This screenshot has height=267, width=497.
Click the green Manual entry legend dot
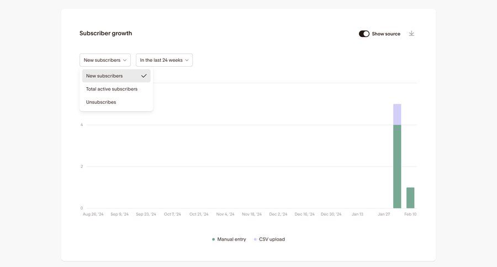point(213,239)
